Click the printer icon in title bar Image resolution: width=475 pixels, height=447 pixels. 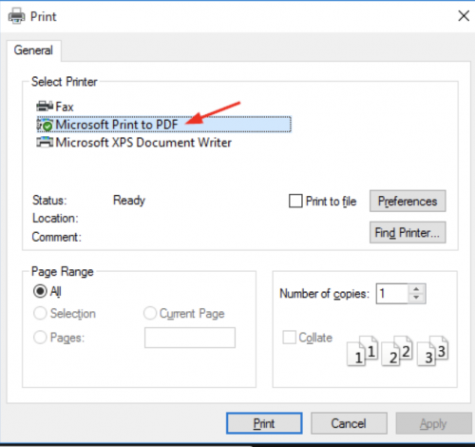point(17,16)
